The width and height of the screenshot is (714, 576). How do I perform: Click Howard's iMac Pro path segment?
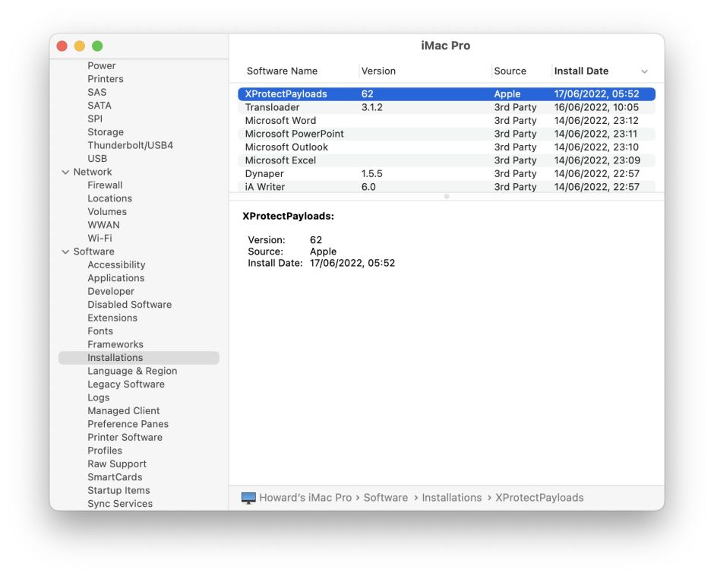(x=305, y=498)
